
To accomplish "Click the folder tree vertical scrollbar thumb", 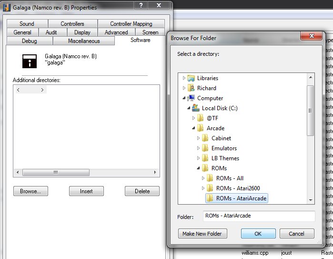I will coord(310,110).
